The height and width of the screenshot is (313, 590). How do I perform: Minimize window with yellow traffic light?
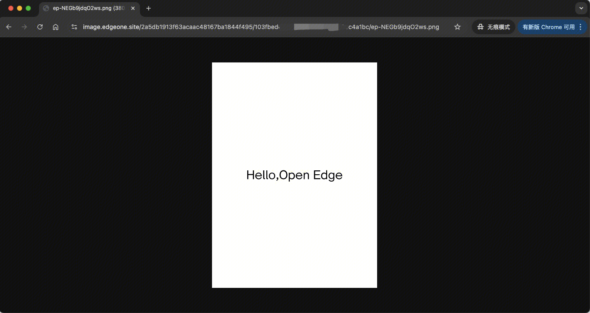pos(20,8)
